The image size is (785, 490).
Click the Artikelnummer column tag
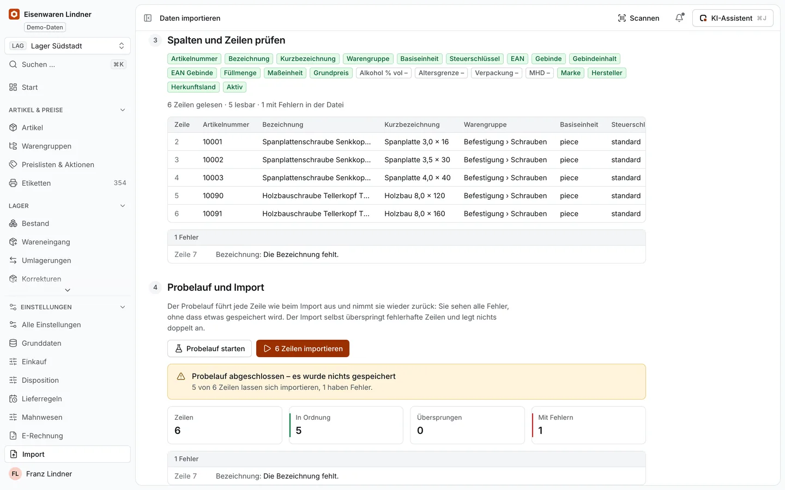click(x=194, y=59)
